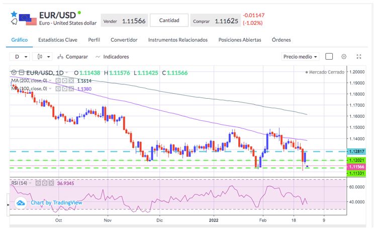
Task: Click the Euro - United States dollar subtitle
Action: pyautogui.click(x=68, y=23)
